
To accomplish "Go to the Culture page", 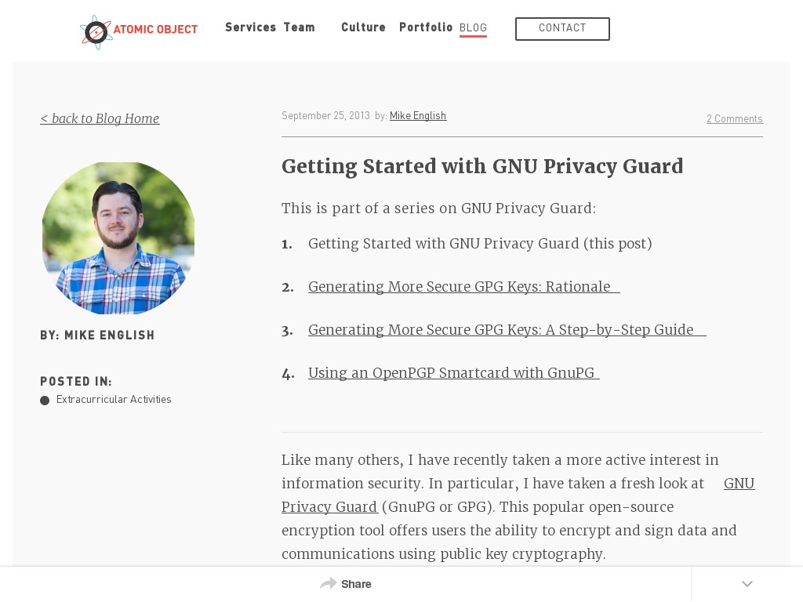I will pos(363,27).
